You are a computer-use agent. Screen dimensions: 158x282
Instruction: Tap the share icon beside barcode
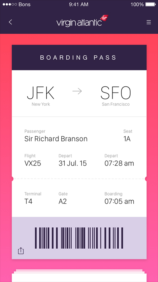tap(21, 251)
